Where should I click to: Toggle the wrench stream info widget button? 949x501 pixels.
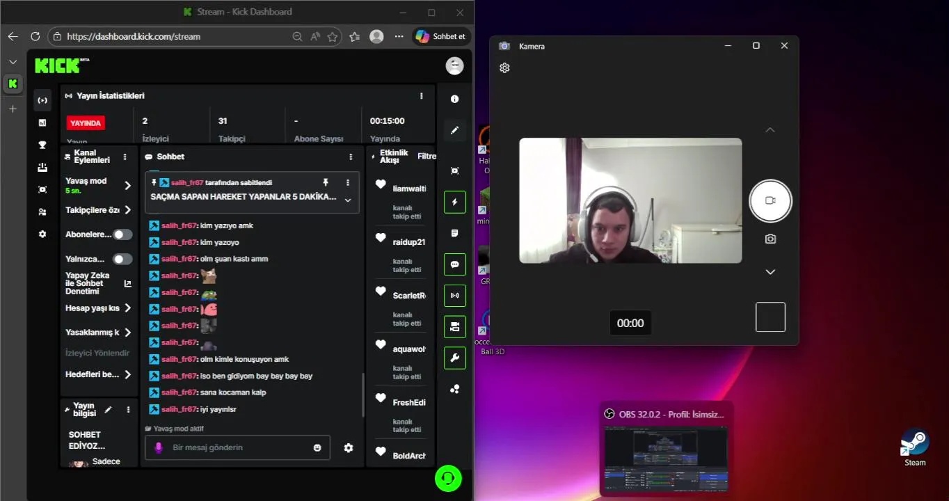pos(454,358)
